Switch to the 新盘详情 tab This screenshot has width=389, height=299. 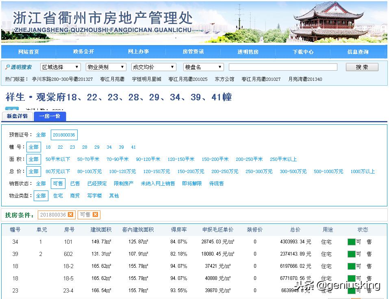pos(17,116)
